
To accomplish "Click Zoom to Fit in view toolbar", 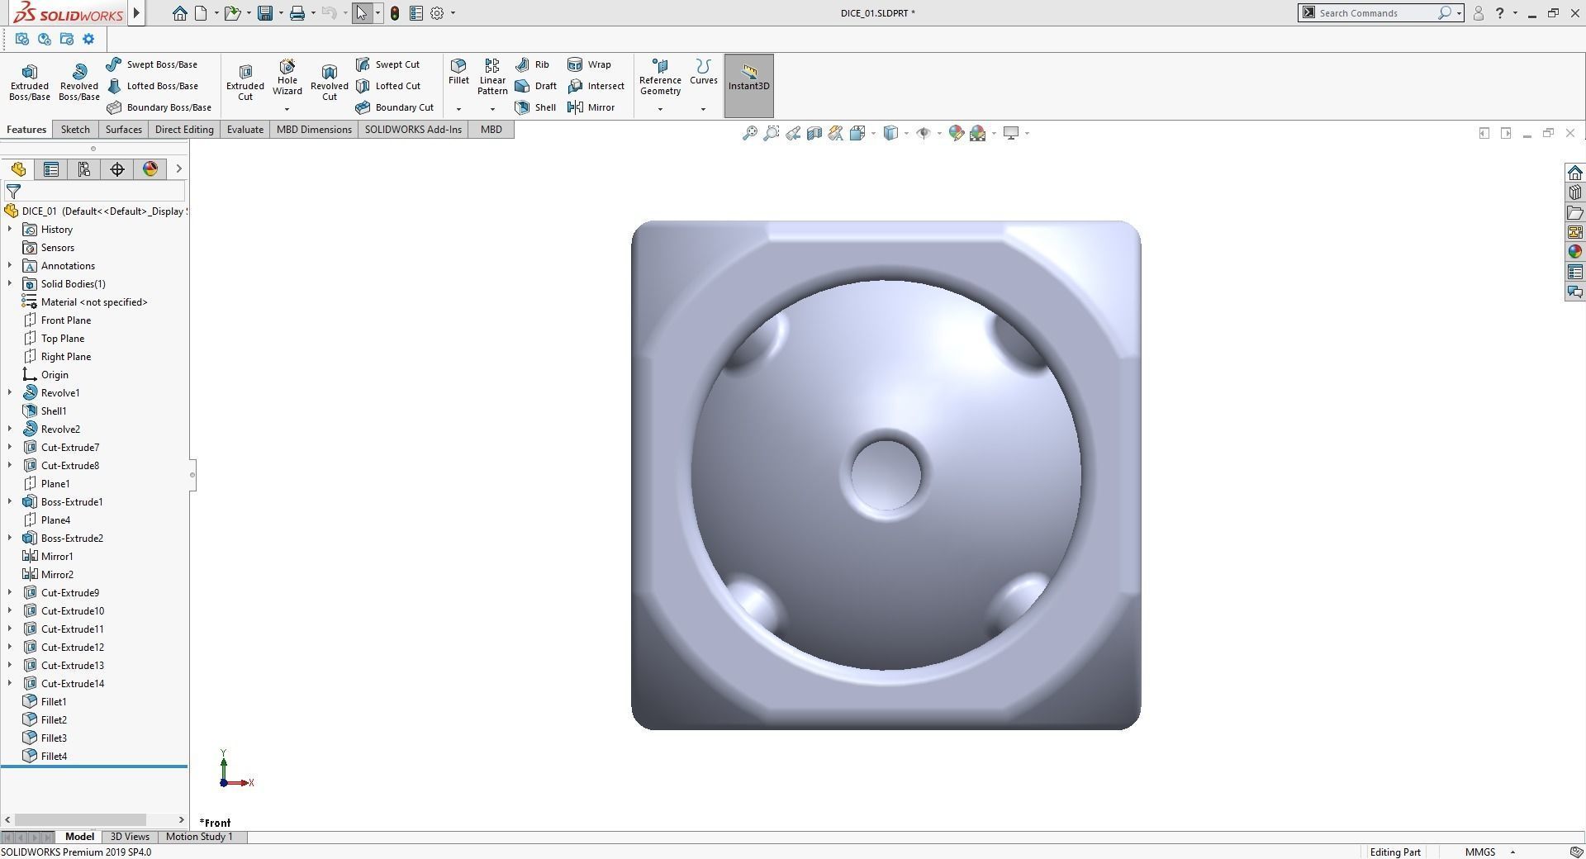I will (749, 133).
